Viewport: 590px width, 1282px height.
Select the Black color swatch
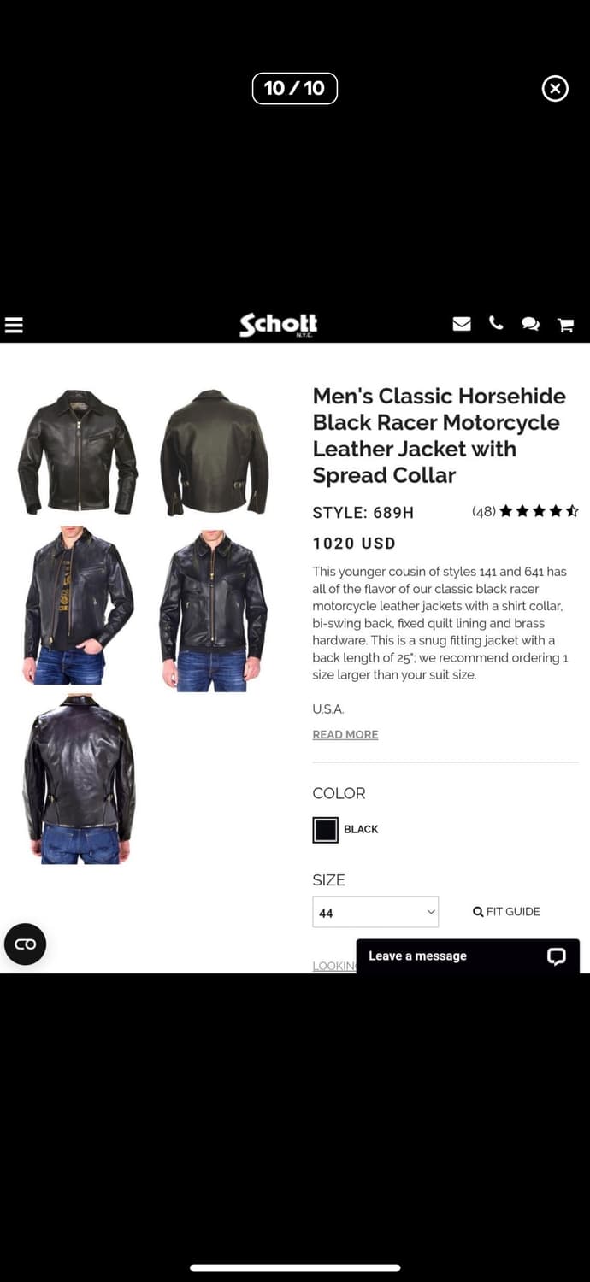pyautogui.click(x=325, y=830)
